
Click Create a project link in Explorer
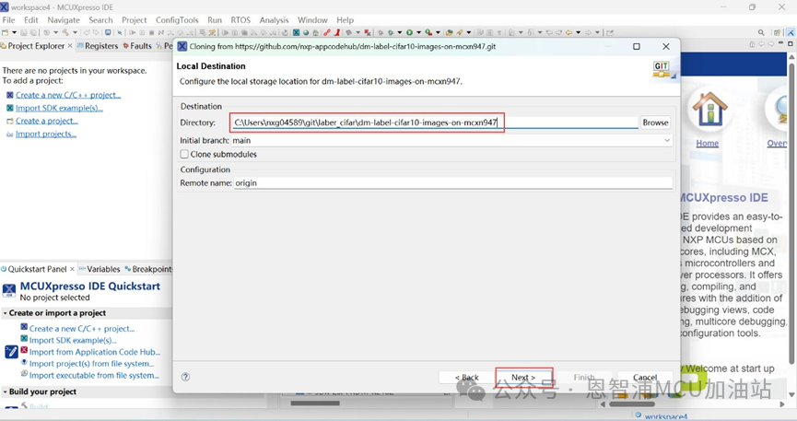coord(46,121)
